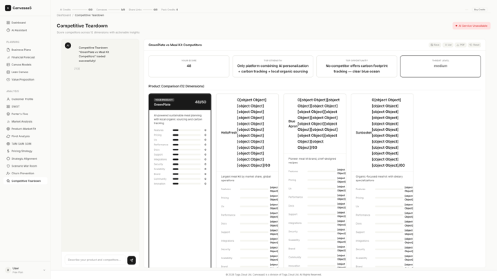Save the GreenPlate teardown

(x=435, y=45)
